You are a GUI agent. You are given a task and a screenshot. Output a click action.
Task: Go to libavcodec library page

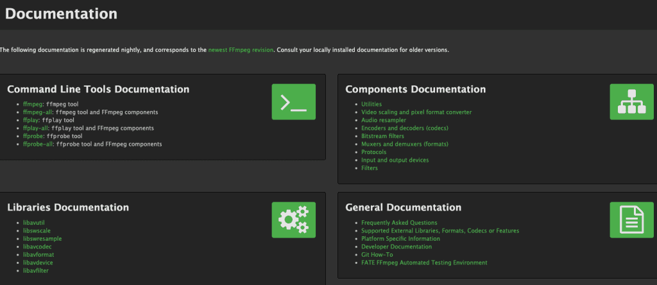tap(37, 246)
